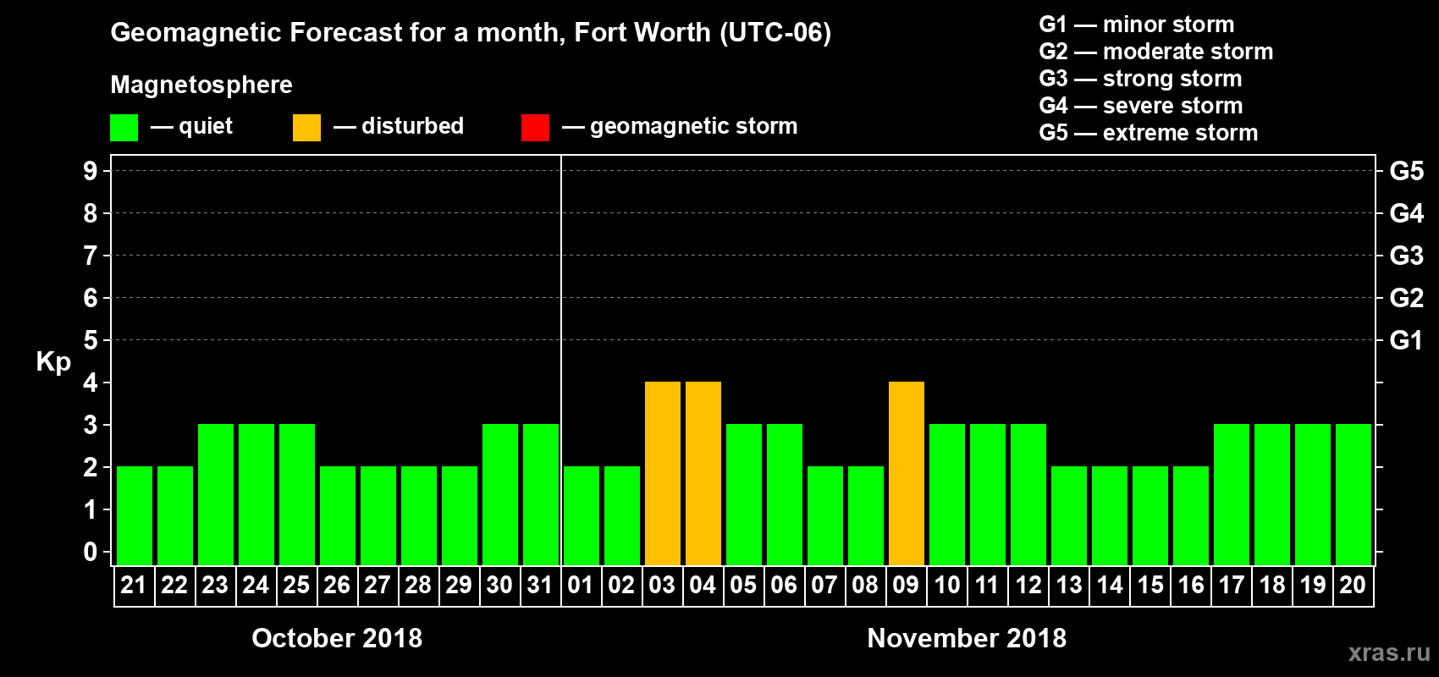The width and height of the screenshot is (1439, 677).
Task: Click date label 26 on the axis
Action: (337, 586)
